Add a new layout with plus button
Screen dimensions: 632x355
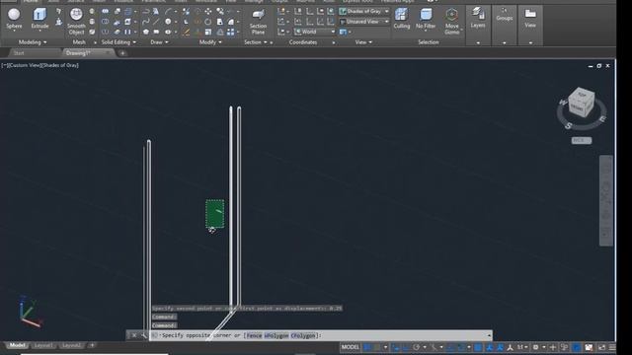point(92,345)
